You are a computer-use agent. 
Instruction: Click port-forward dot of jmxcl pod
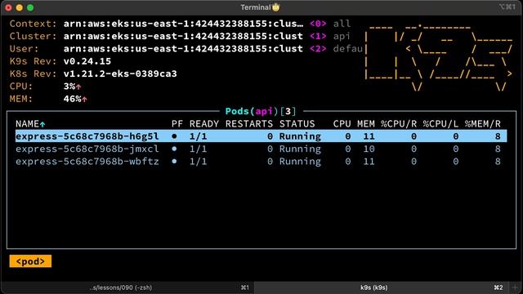[x=174, y=149]
